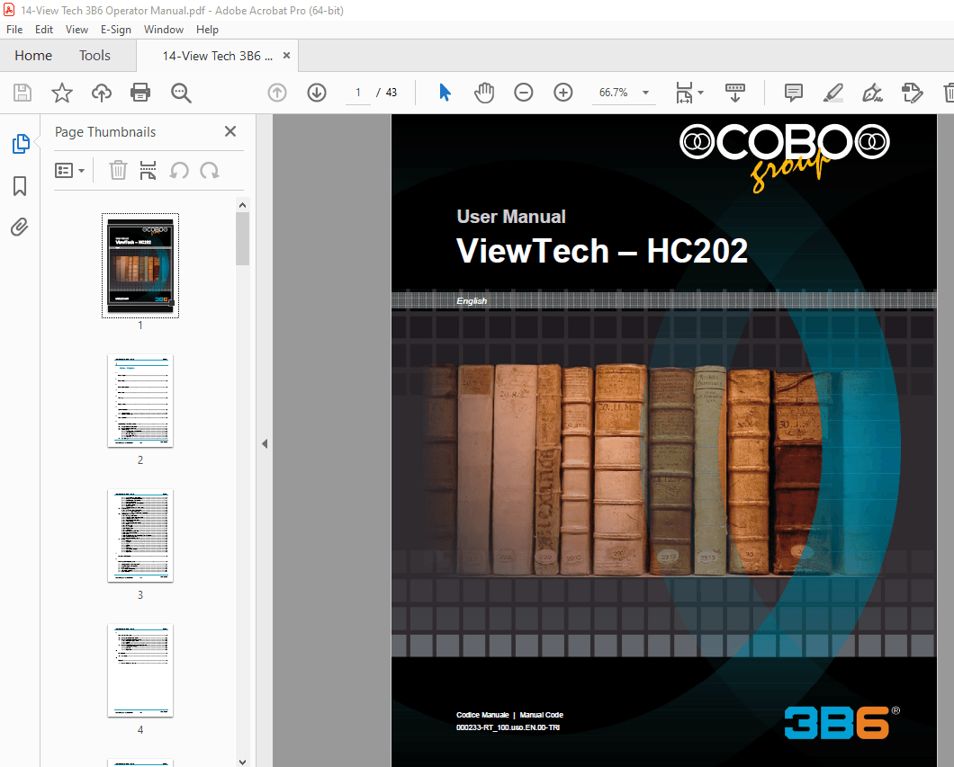
Task: Select the page 2 thumbnail
Action: 139,401
